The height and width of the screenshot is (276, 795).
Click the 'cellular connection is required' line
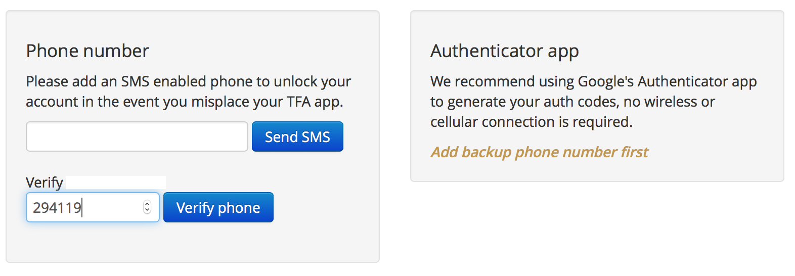(531, 122)
